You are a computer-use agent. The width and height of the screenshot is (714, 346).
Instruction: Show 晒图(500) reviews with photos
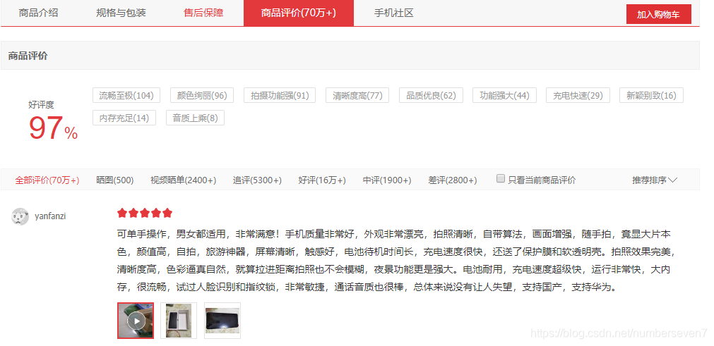tap(114, 180)
